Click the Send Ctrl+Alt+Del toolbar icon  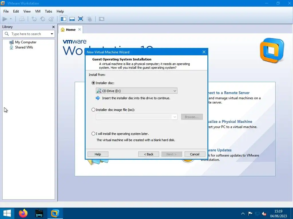click(22, 19)
